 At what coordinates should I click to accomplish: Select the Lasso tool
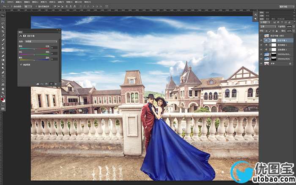pyautogui.click(x=3, y=23)
